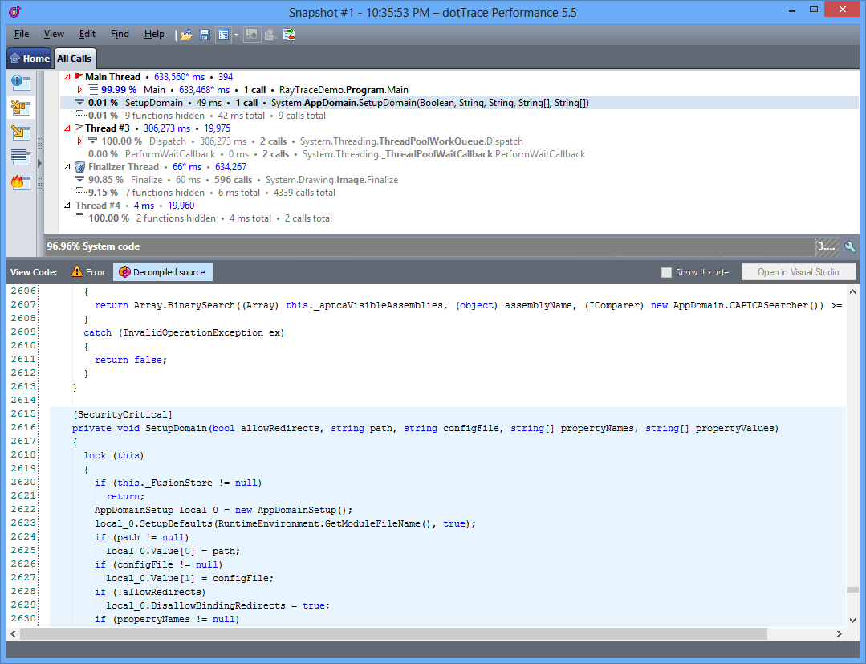The image size is (866, 664).
Task: Click the wrench settings icon
Action: point(850,246)
